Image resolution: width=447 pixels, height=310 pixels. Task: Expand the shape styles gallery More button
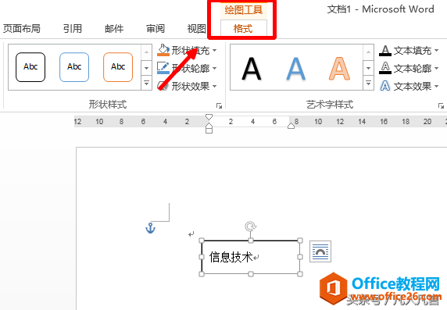pyautogui.click(x=147, y=83)
